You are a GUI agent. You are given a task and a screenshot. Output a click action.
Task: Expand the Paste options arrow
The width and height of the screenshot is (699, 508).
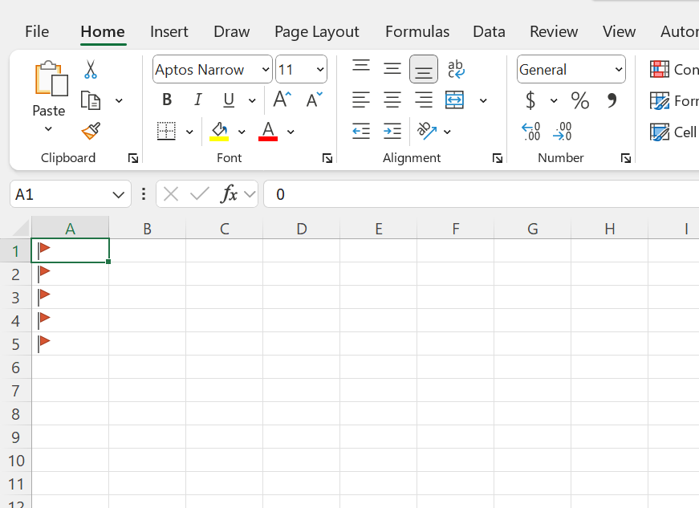coord(49,129)
